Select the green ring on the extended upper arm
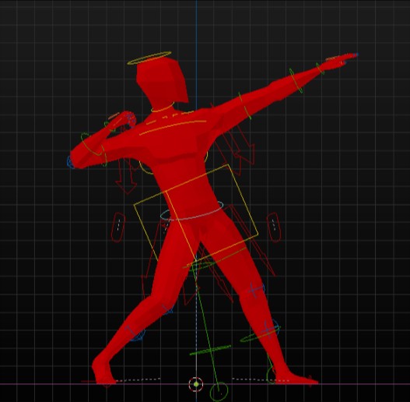Image resolution: width=410 pixels, height=402 pixels. tap(296, 81)
